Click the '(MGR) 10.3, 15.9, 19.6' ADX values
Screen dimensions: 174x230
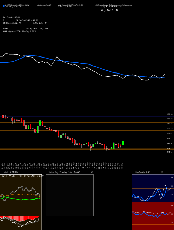(x=37, y=29)
